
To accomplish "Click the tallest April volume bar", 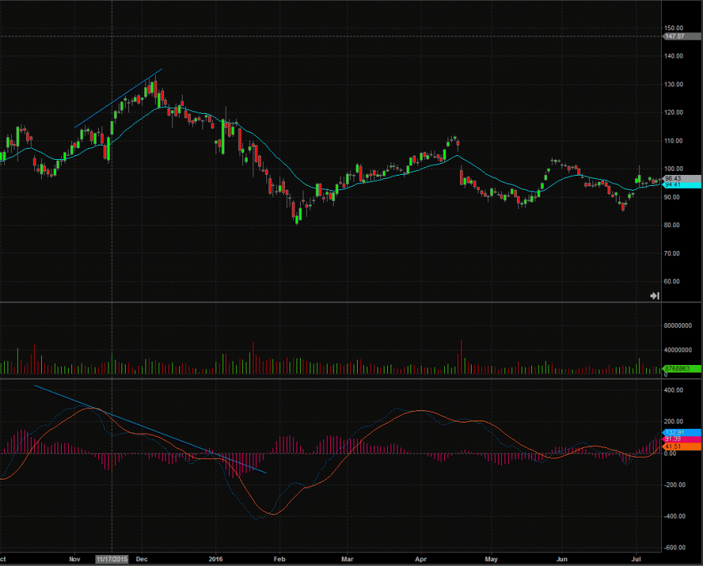I will [461, 357].
